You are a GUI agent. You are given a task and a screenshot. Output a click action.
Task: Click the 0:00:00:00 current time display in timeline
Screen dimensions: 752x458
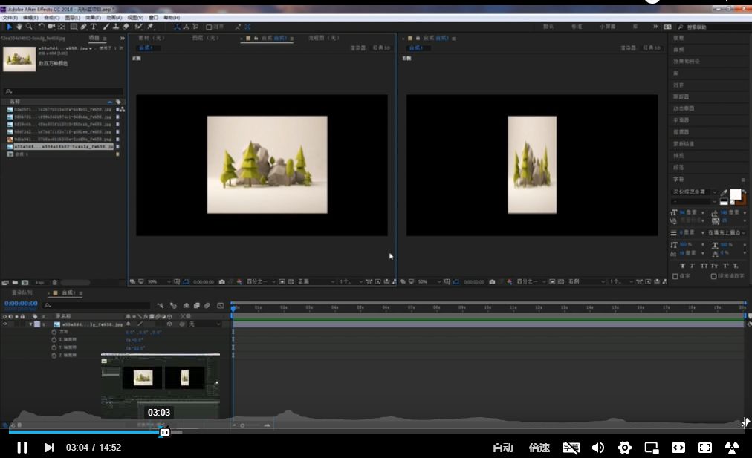21,304
